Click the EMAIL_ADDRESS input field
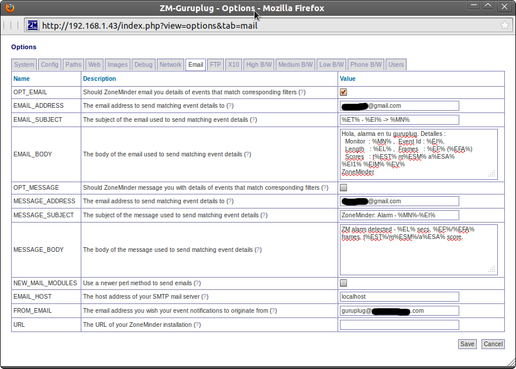The width and height of the screenshot is (516, 369). pyautogui.click(x=400, y=106)
